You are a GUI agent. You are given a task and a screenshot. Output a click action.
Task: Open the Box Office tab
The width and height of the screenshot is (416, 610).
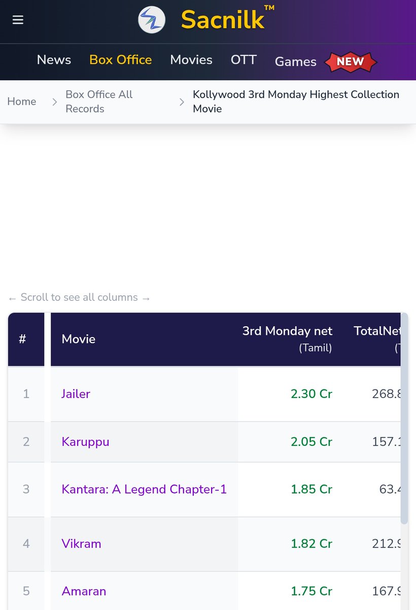[121, 60]
